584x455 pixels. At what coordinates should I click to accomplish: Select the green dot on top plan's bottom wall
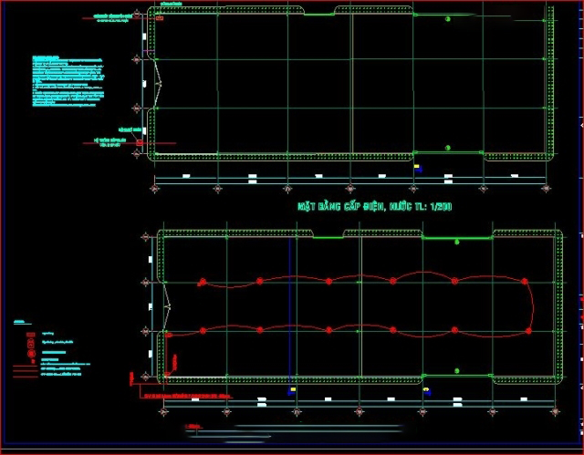click(x=446, y=148)
